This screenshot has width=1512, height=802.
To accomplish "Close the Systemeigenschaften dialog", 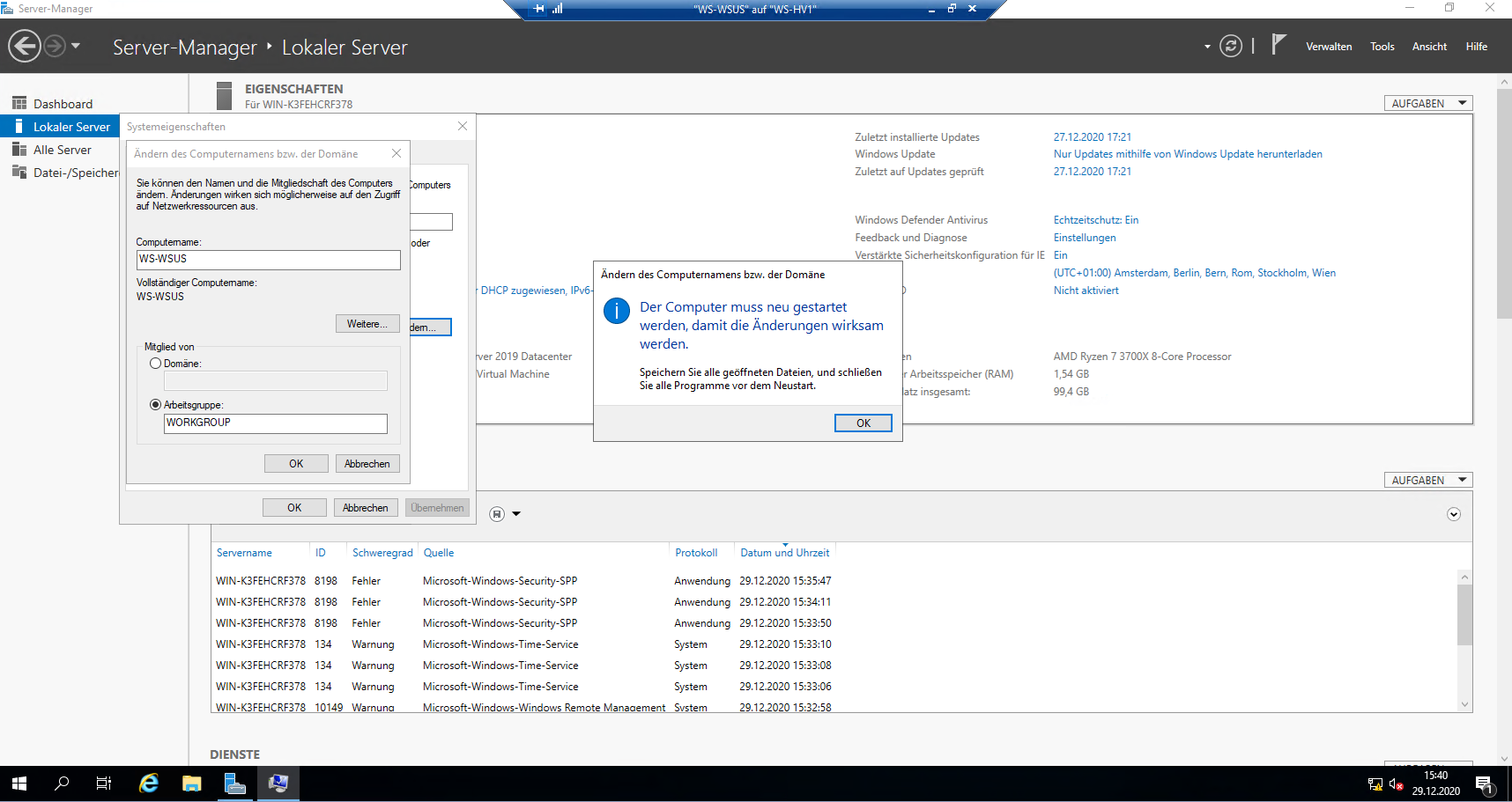I will coord(463,126).
